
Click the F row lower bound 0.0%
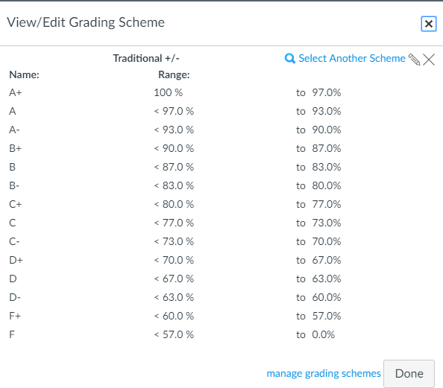323,334
